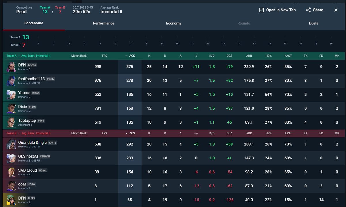Screen dimensions: 346x207
Task: Select round 10 marker in timeline
Action: [177, 43]
